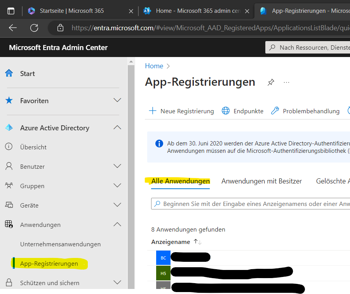Open Unternehmensanwendungen in sidebar
This screenshot has height=294, width=350.
pos(60,244)
